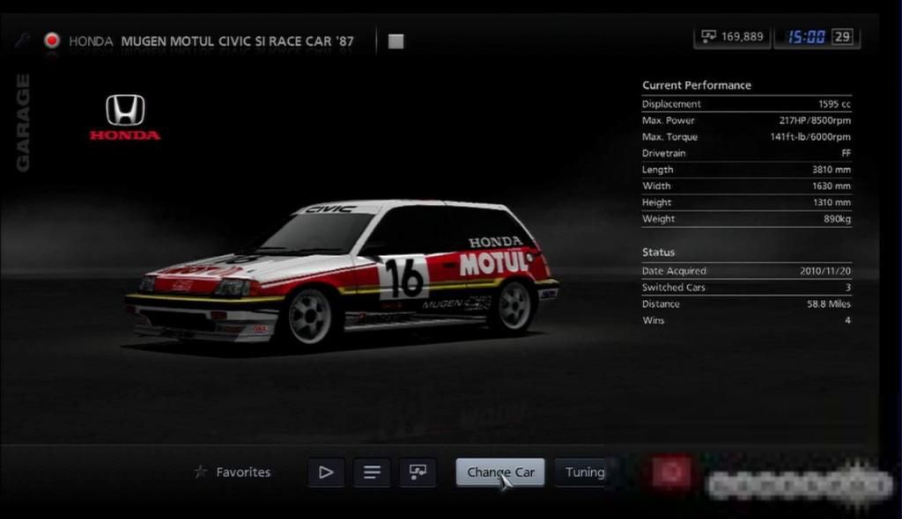
Task: Click the red square icon button
Action: point(670,471)
